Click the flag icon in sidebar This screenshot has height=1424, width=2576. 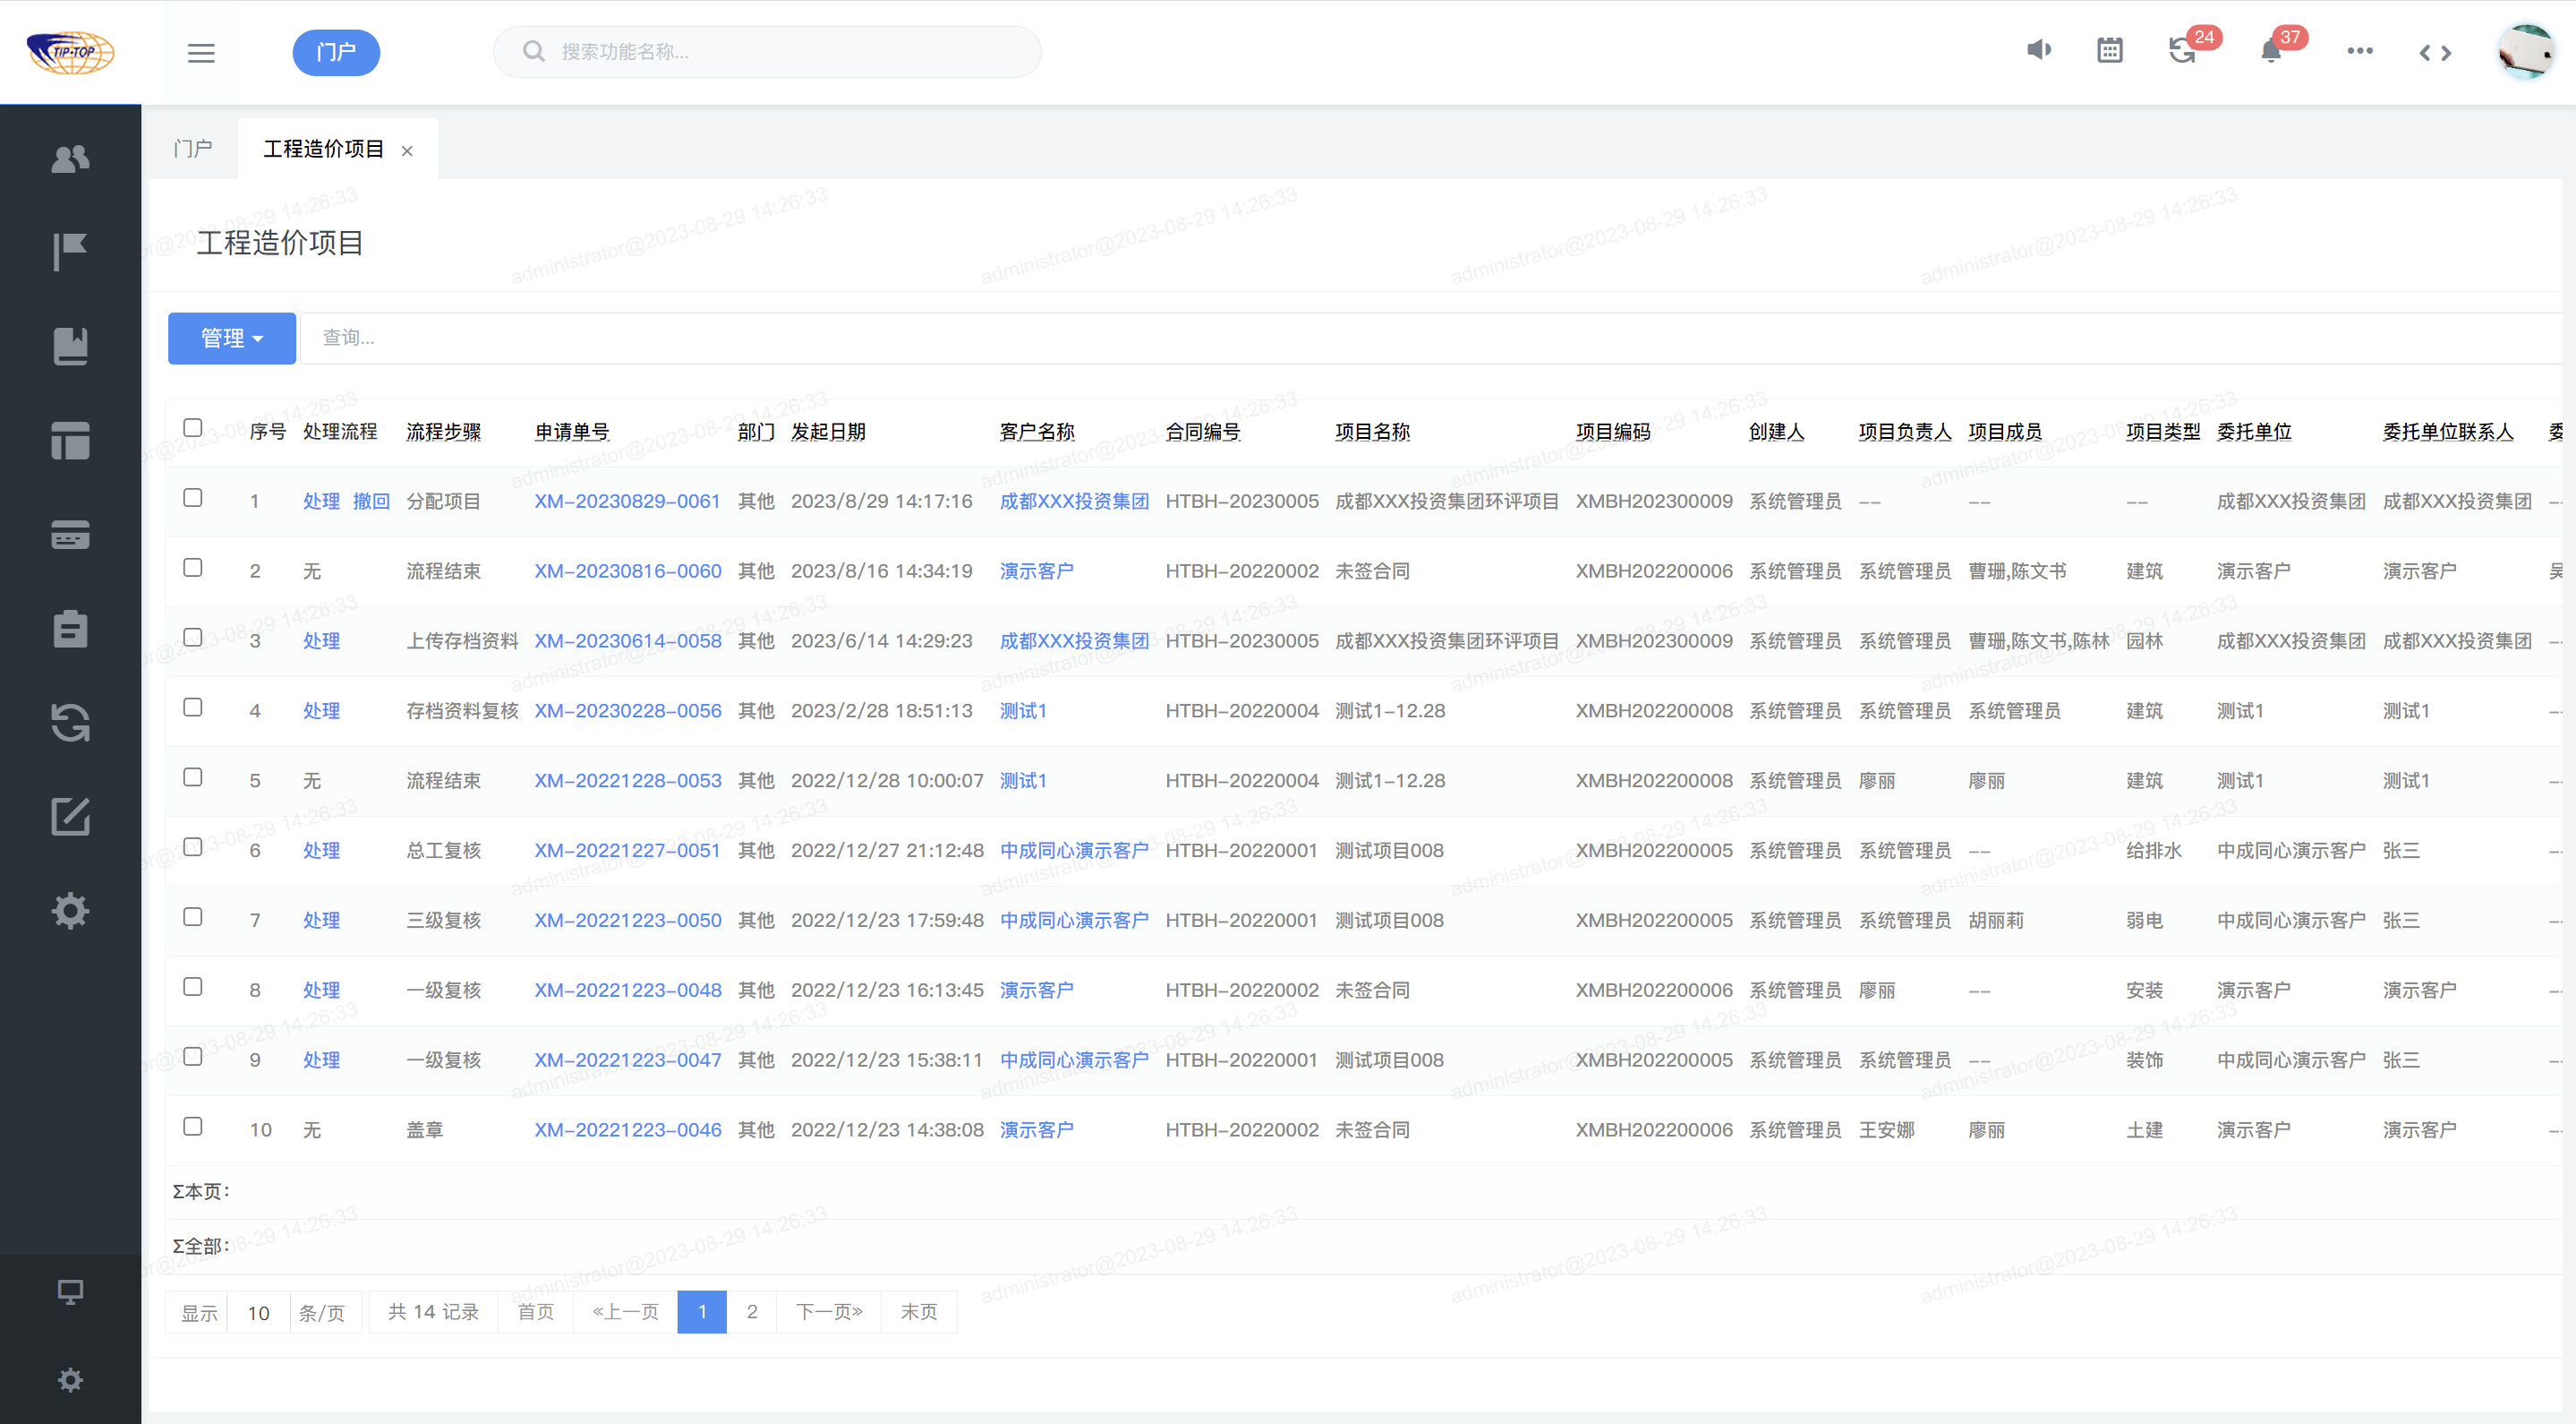pos(70,251)
